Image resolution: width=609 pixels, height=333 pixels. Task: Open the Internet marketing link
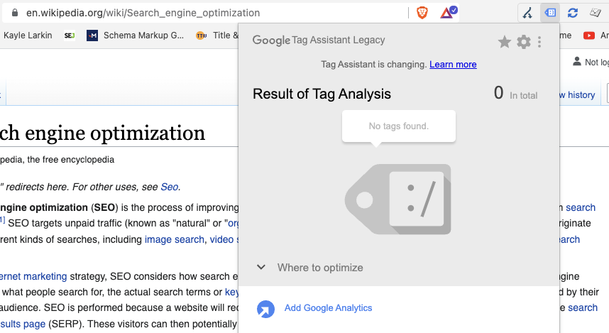[x=33, y=276]
